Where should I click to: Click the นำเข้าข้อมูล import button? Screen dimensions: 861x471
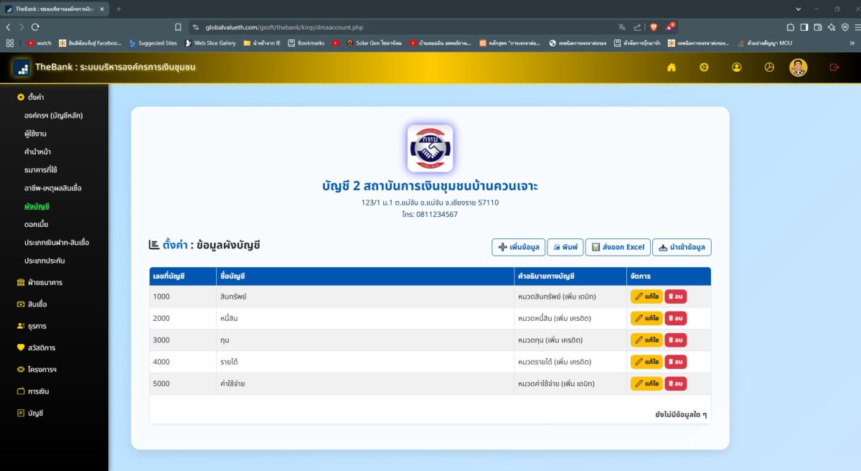(x=682, y=247)
